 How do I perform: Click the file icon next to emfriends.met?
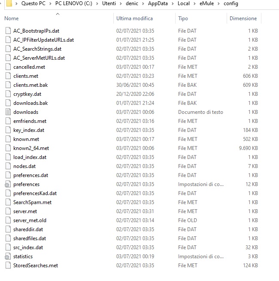click(8, 121)
